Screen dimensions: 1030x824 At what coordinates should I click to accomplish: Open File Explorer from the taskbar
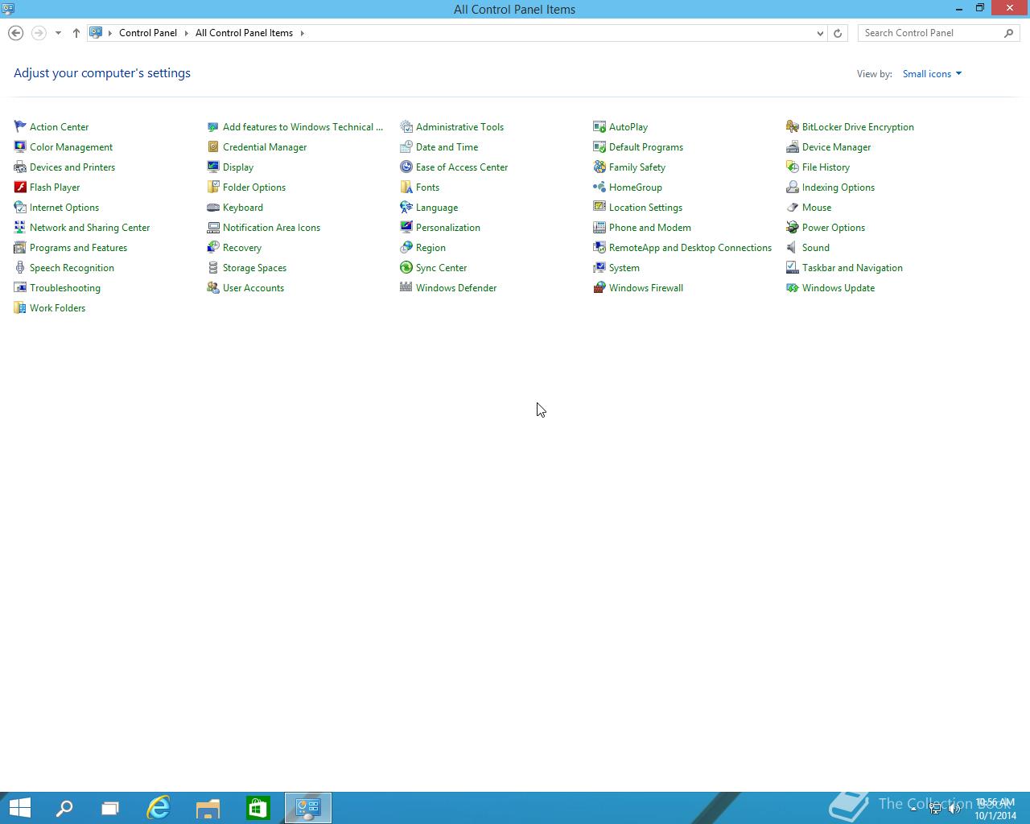point(208,808)
